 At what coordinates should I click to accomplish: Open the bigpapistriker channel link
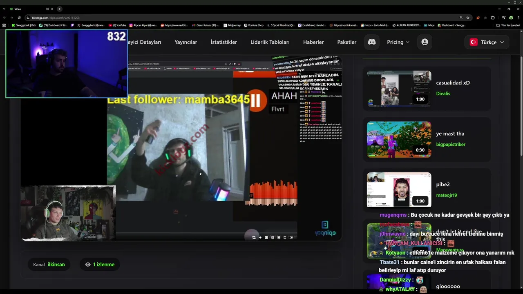click(x=451, y=145)
